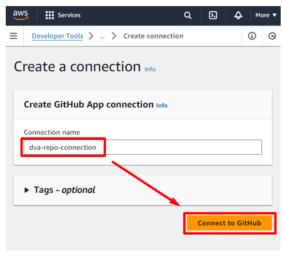Go to Developer Tools breadcrumb
The height and width of the screenshot is (256, 283).
[x=57, y=36]
